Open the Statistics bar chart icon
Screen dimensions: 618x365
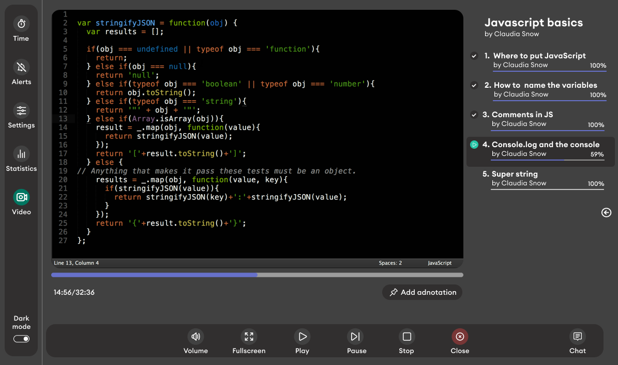click(21, 154)
